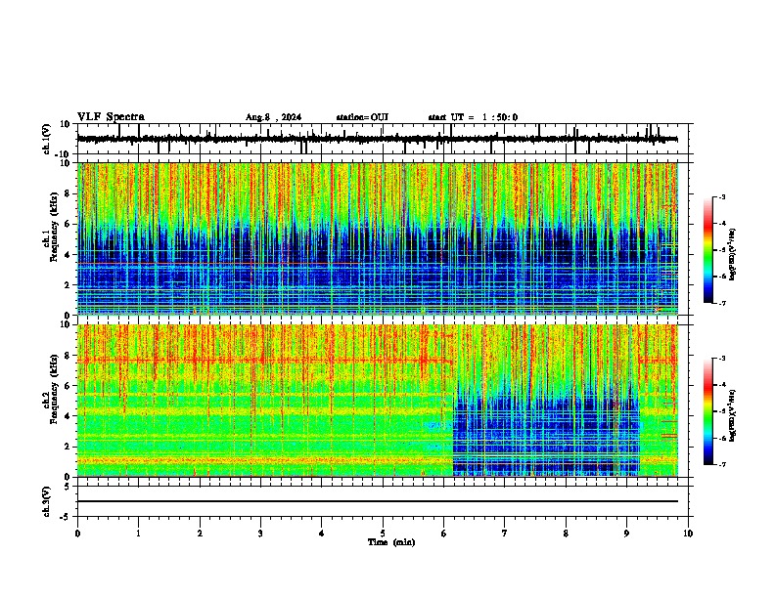Click the ch.1 color scale bar
Viewport: 775px width, 598px height.
(708, 250)
